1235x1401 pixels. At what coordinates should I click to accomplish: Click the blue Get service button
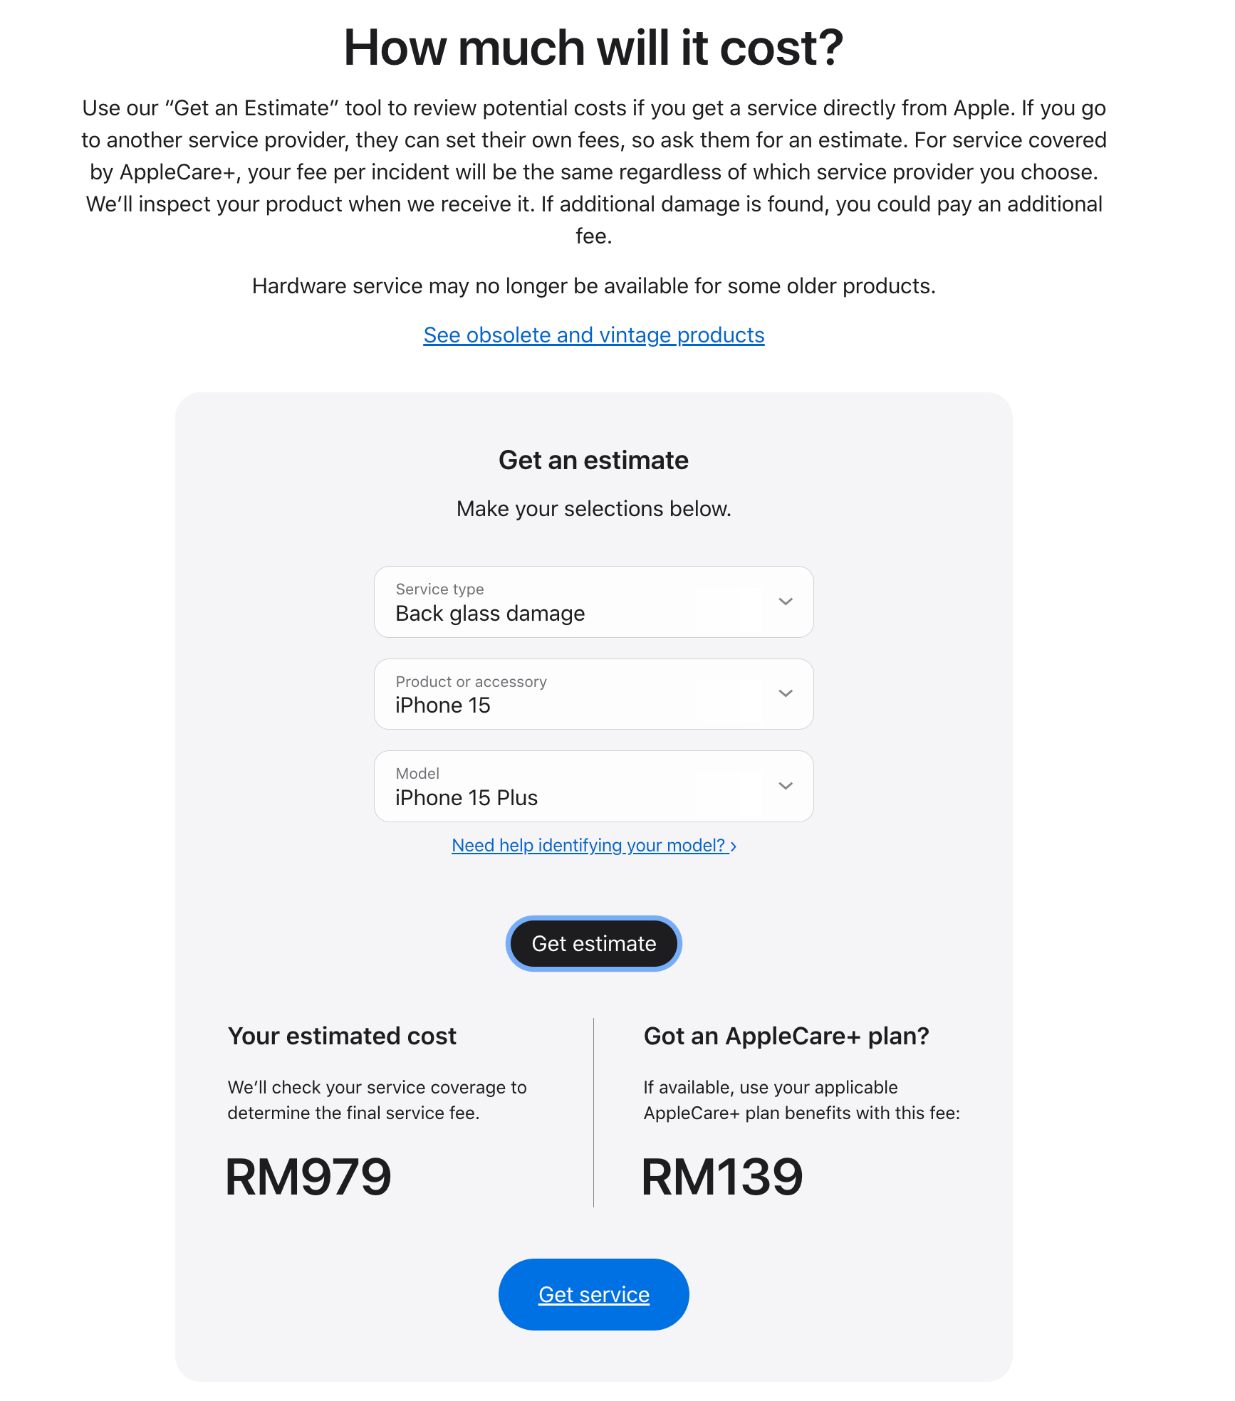(593, 1294)
